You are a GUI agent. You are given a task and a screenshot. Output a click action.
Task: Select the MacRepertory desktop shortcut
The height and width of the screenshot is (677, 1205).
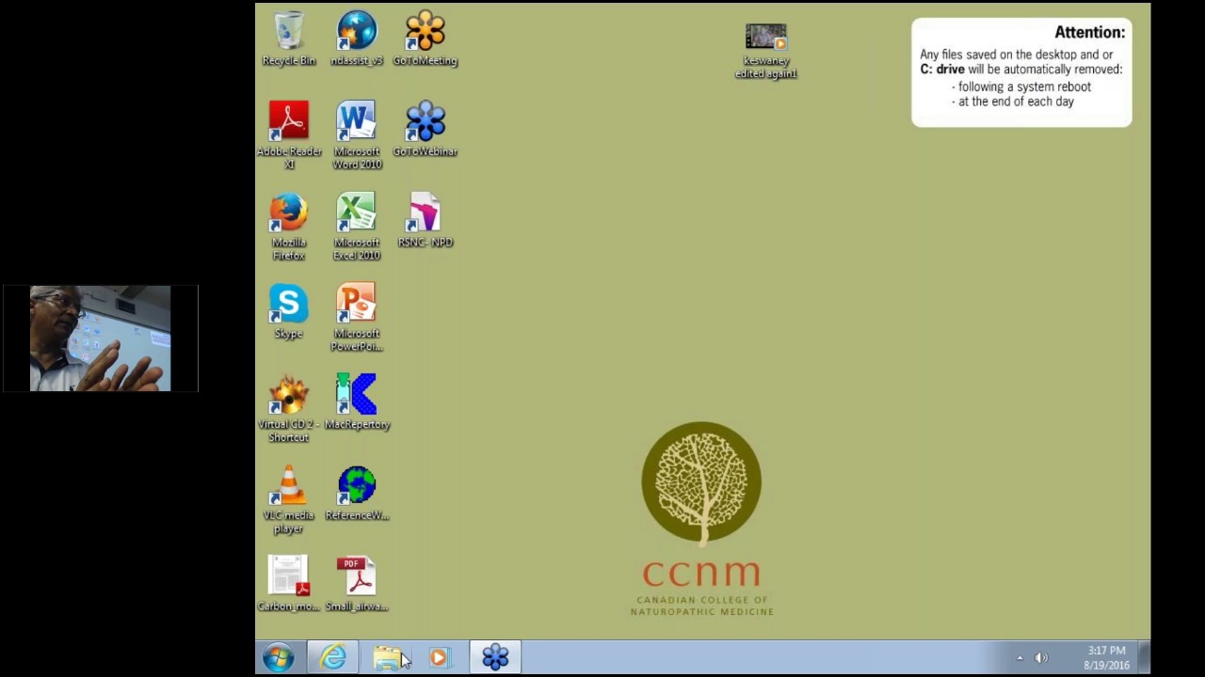tap(357, 402)
